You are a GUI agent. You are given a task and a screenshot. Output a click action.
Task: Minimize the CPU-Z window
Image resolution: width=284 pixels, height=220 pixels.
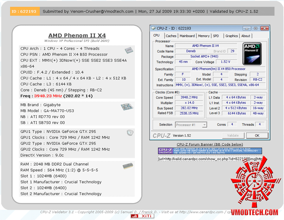(x=247, y=28)
